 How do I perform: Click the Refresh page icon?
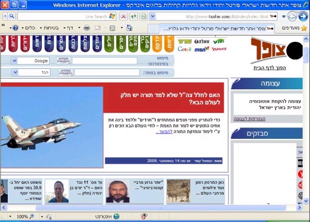[134, 16]
